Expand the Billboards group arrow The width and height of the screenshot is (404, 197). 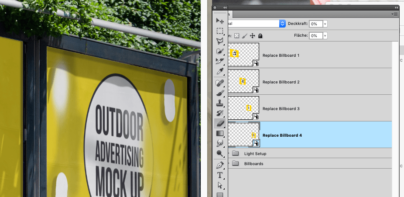[x=228, y=163]
